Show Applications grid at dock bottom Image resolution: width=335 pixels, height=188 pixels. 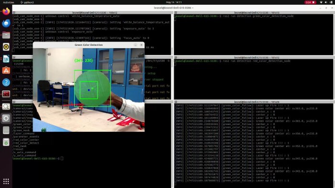point(6,181)
